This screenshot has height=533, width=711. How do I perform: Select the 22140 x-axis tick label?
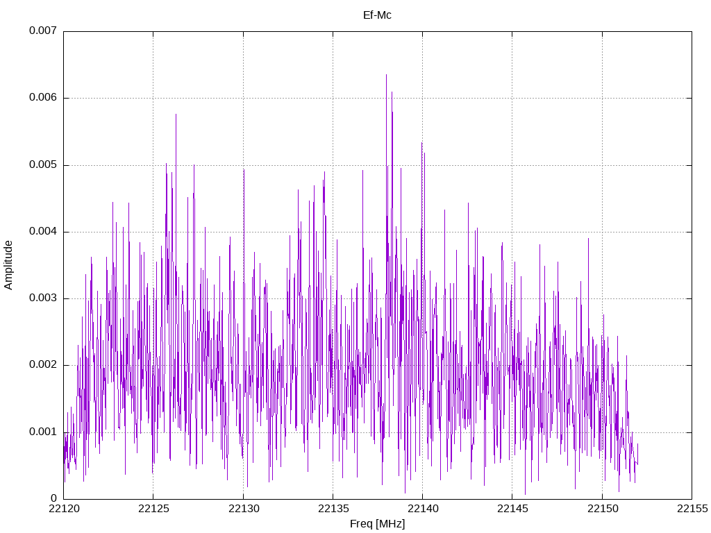click(x=423, y=509)
